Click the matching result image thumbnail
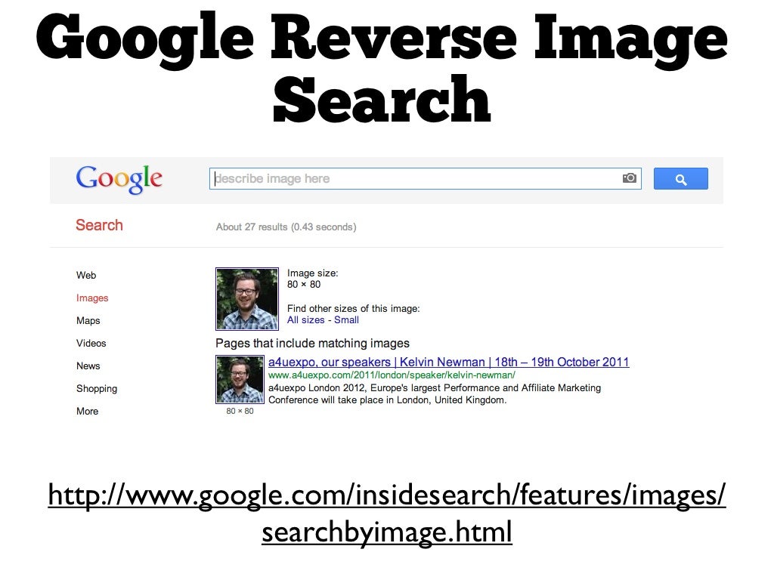 click(240, 379)
